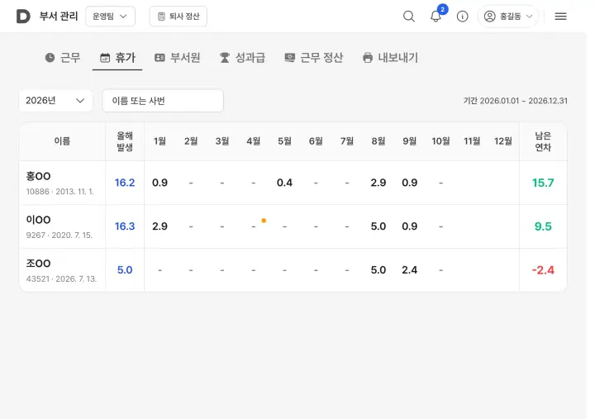
Task: Open the 부서원 tab
Action: [x=177, y=58]
